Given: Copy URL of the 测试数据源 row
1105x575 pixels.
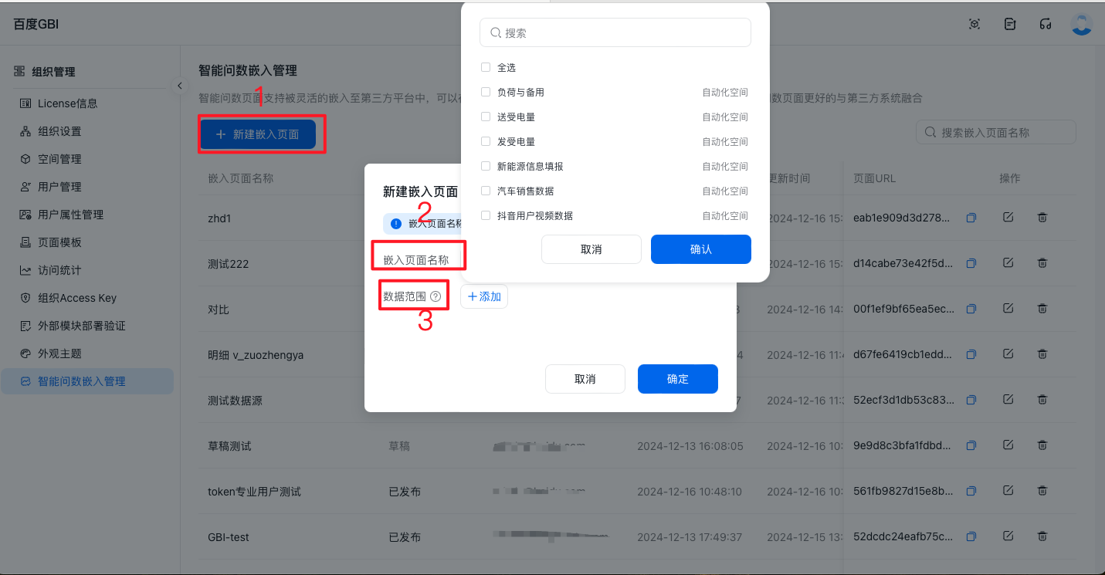Looking at the screenshot, I should click(972, 401).
